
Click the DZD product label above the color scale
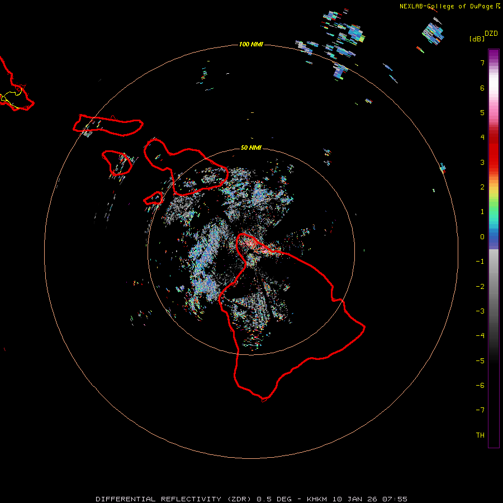pos(491,34)
